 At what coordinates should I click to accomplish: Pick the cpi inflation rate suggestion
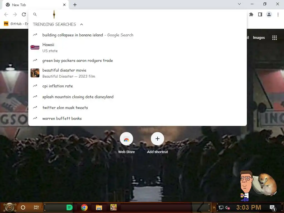(x=138, y=86)
